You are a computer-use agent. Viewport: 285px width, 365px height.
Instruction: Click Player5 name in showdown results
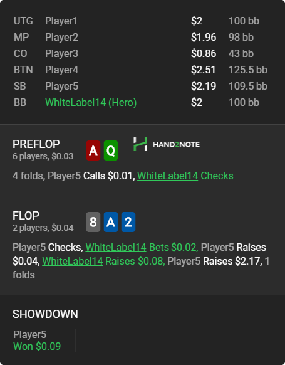(x=30, y=334)
